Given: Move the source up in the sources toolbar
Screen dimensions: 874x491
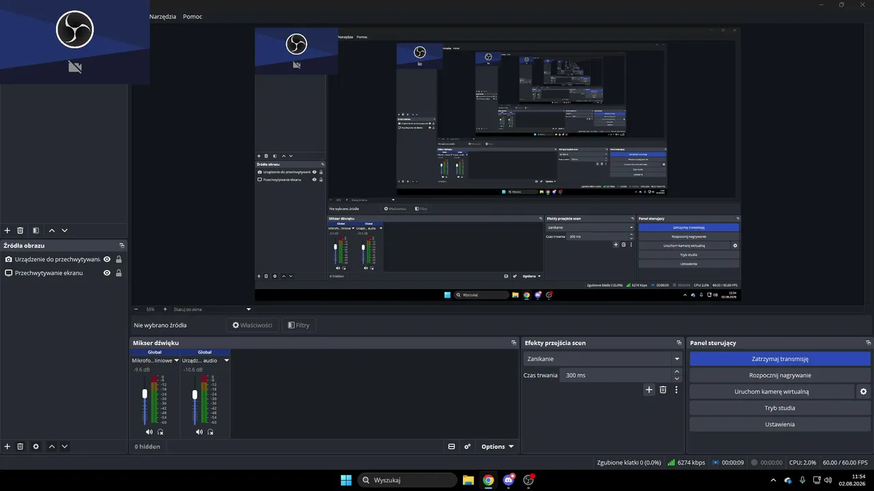Looking at the screenshot, I should 52,447.
